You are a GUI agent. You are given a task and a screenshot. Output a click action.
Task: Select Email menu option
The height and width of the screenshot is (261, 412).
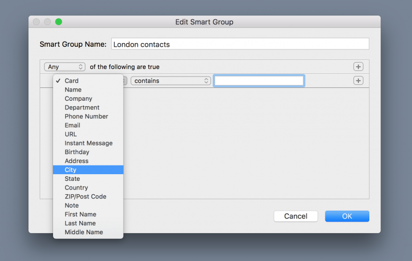click(x=88, y=125)
